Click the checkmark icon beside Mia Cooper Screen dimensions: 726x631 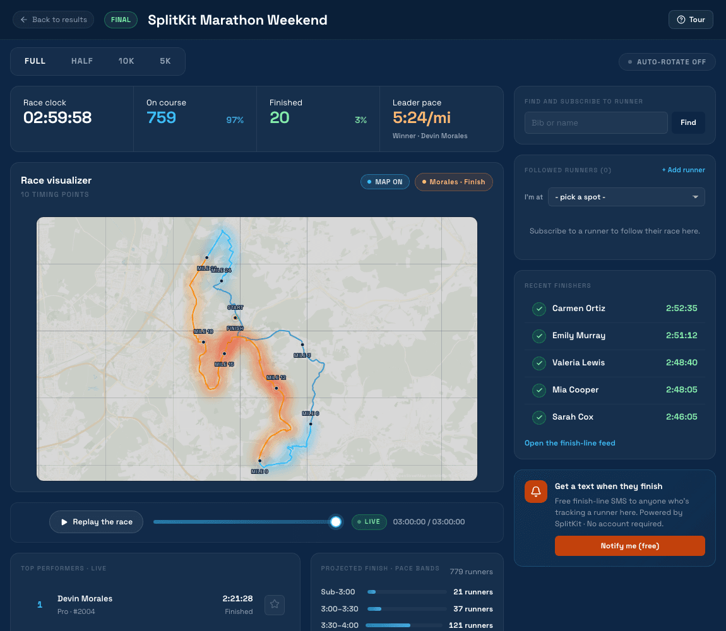click(x=539, y=390)
